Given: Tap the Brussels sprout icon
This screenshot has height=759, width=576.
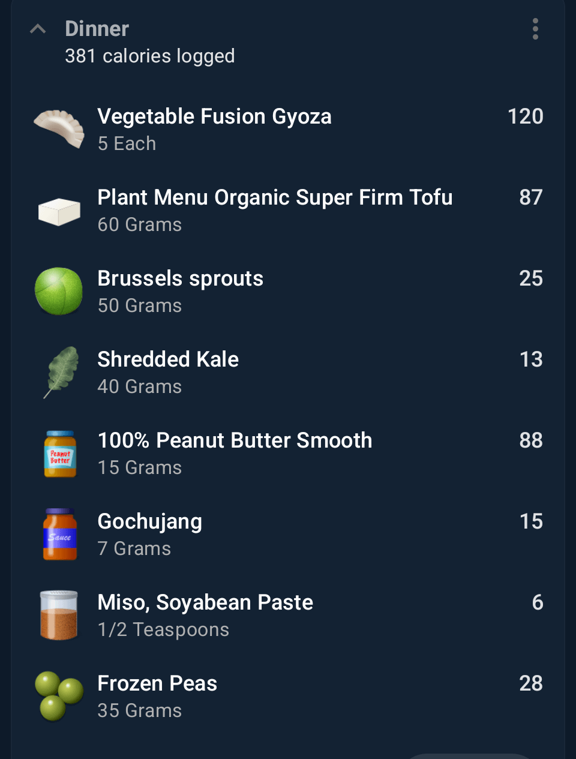Looking at the screenshot, I should [59, 291].
